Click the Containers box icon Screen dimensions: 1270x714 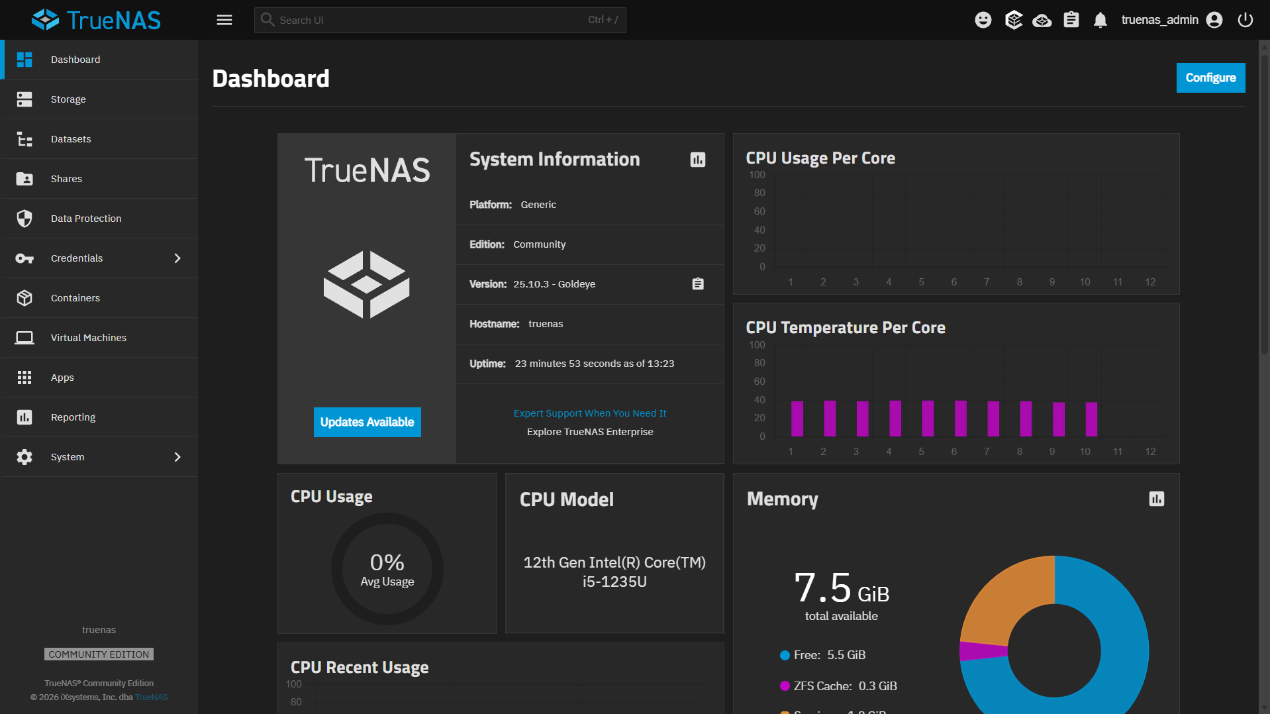click(x=24, y=298)
